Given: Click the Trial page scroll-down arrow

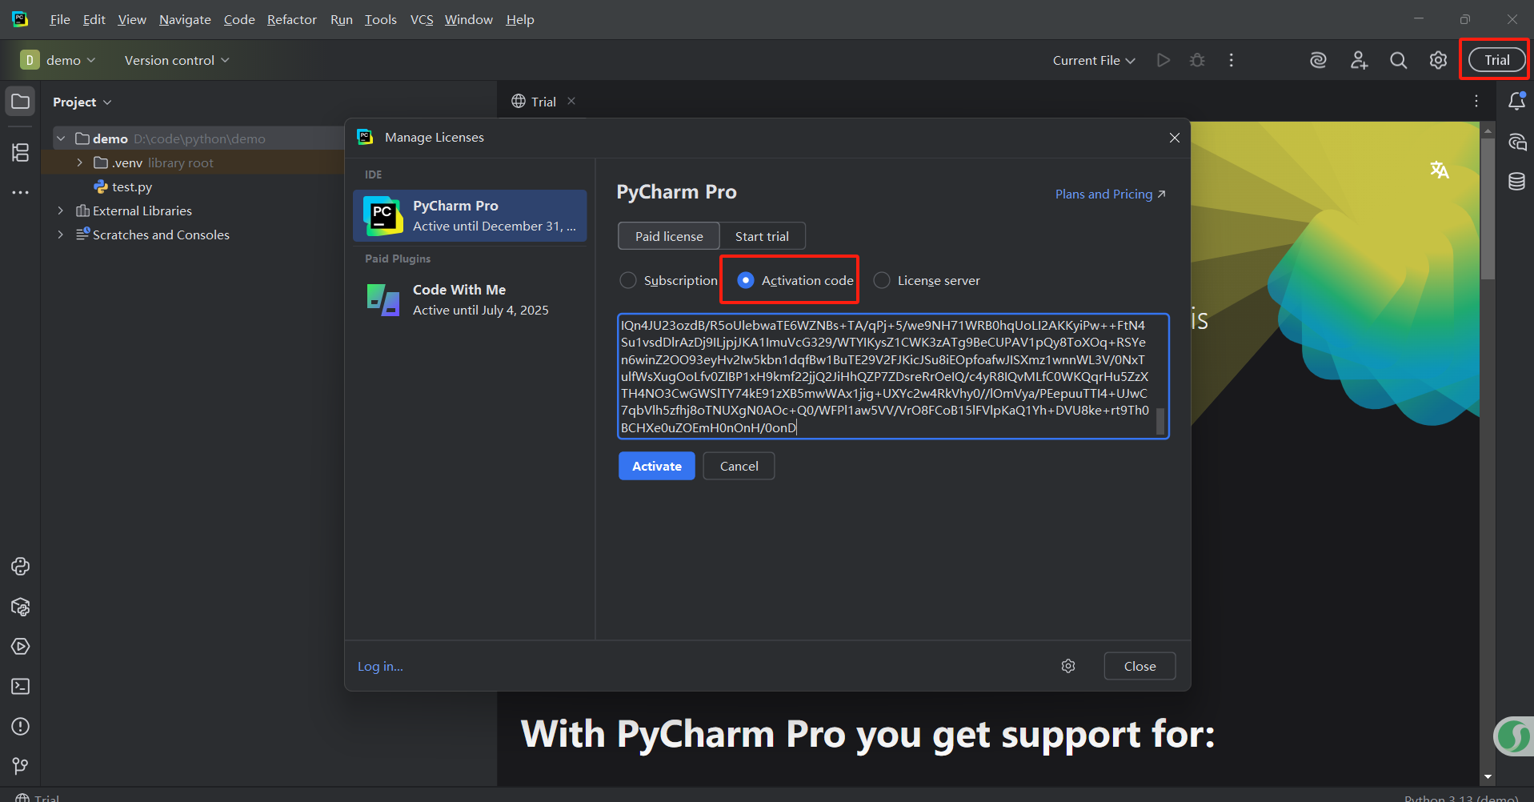Looking at the screenshot, I should click(x=1488, y=776).
